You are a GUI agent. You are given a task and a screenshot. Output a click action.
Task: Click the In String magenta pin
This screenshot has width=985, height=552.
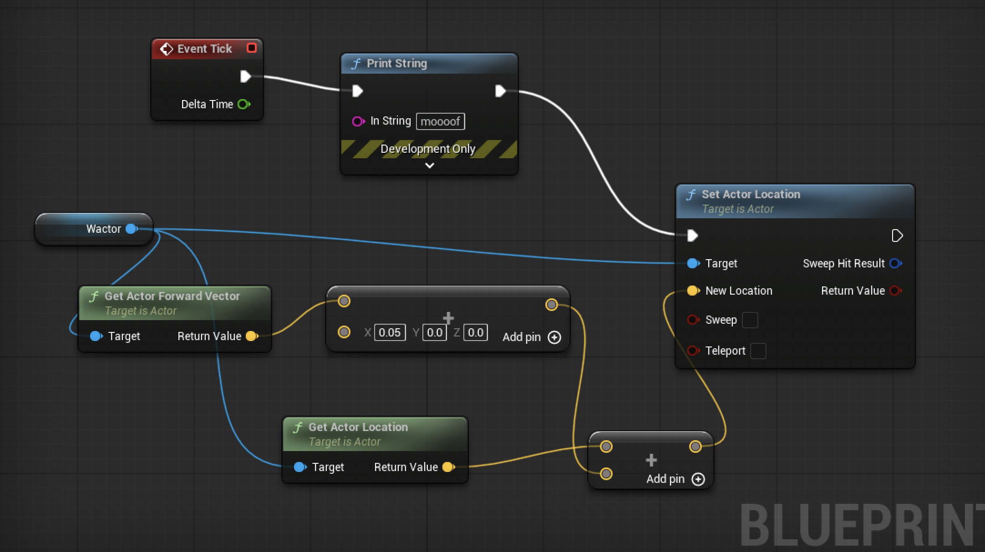358,121
